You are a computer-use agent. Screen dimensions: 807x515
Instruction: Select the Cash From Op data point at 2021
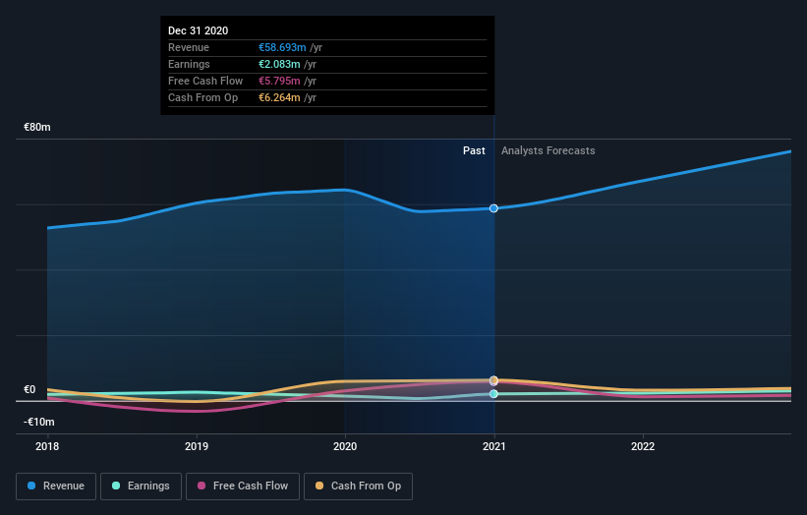click(x=493, y=380)
